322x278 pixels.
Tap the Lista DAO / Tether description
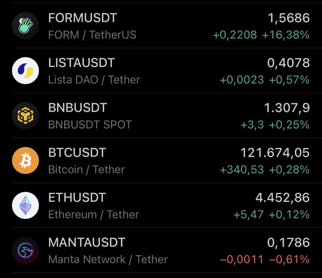point(94,80)
